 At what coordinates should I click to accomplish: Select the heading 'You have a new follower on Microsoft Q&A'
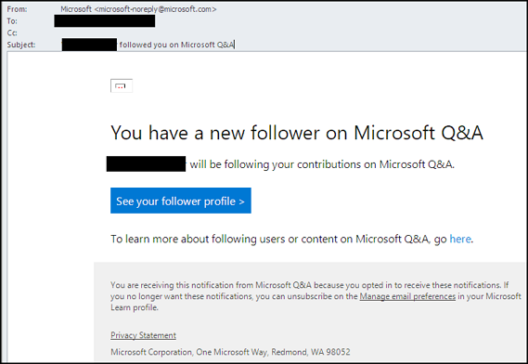click(x=297, y=133)
